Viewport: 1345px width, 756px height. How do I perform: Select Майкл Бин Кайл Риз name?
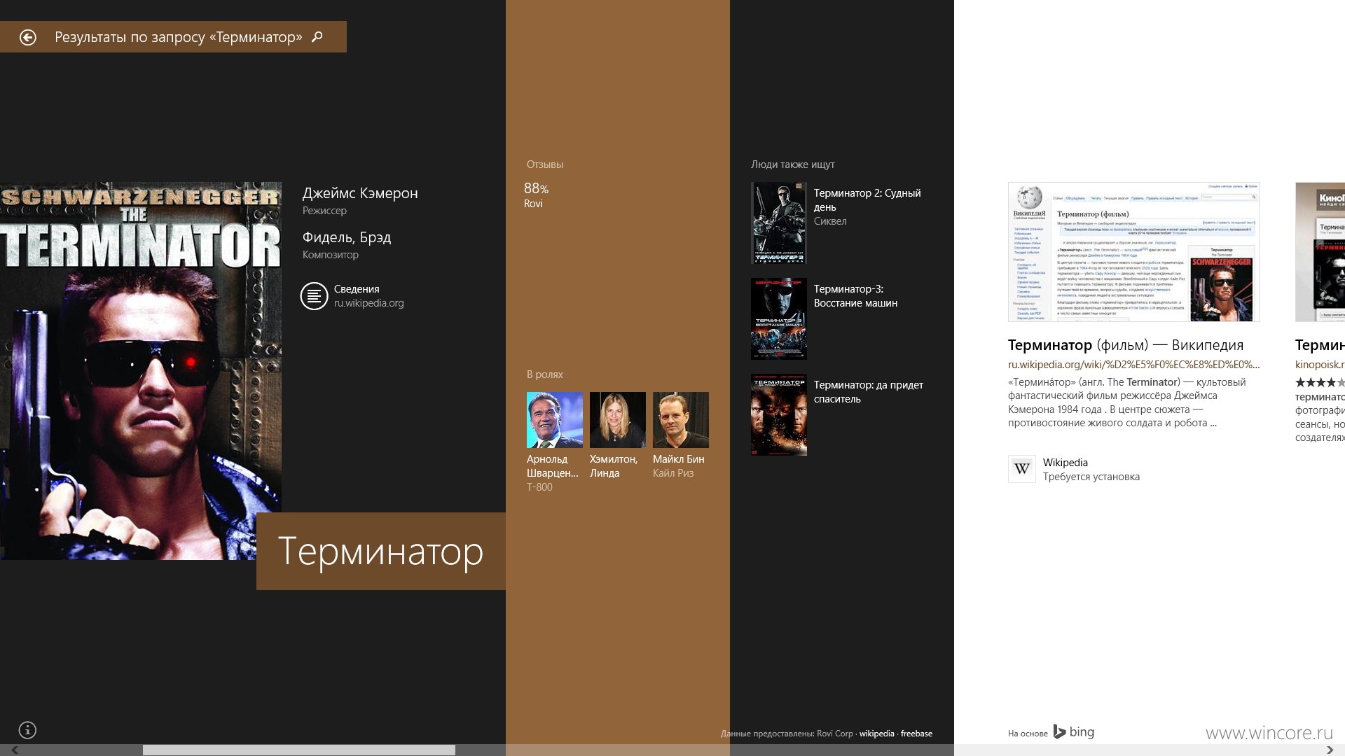coord(679,466)
